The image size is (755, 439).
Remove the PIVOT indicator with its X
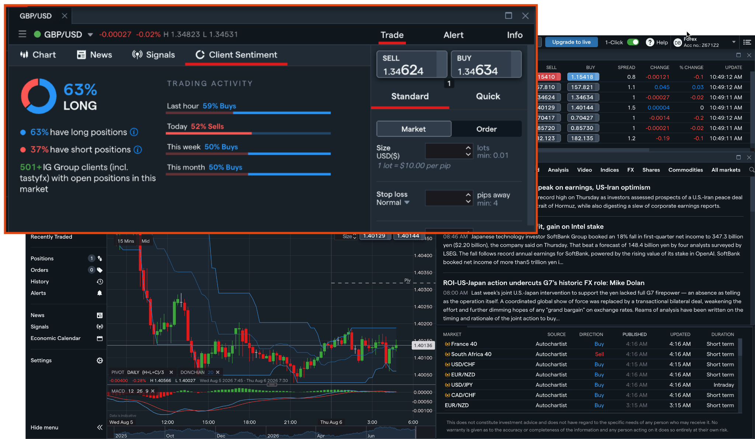tap(171, 372)
